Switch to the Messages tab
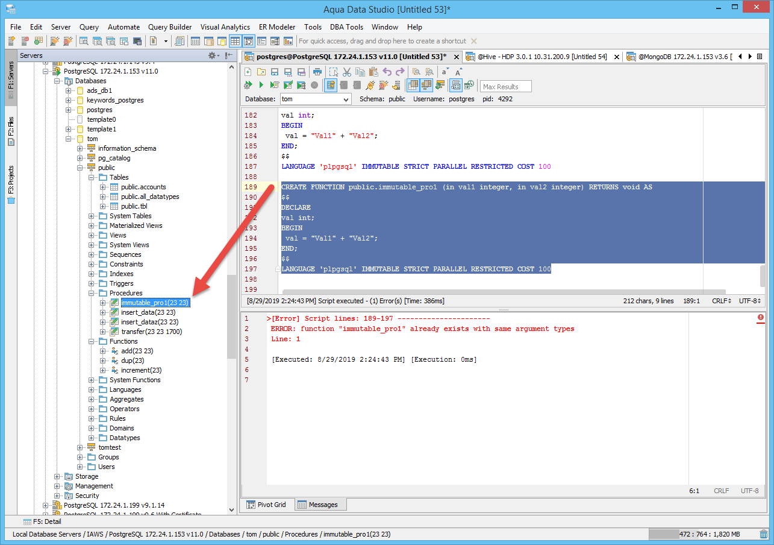The height and width of the screenshot is (545, 774). [x=319, y=505]
